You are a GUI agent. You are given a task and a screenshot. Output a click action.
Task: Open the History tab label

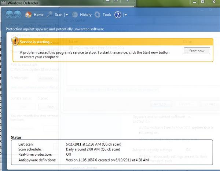(85, 15)
